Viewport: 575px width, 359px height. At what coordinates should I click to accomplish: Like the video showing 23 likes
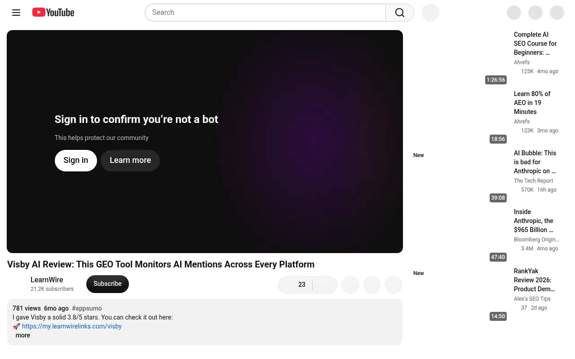click(296, 285)
